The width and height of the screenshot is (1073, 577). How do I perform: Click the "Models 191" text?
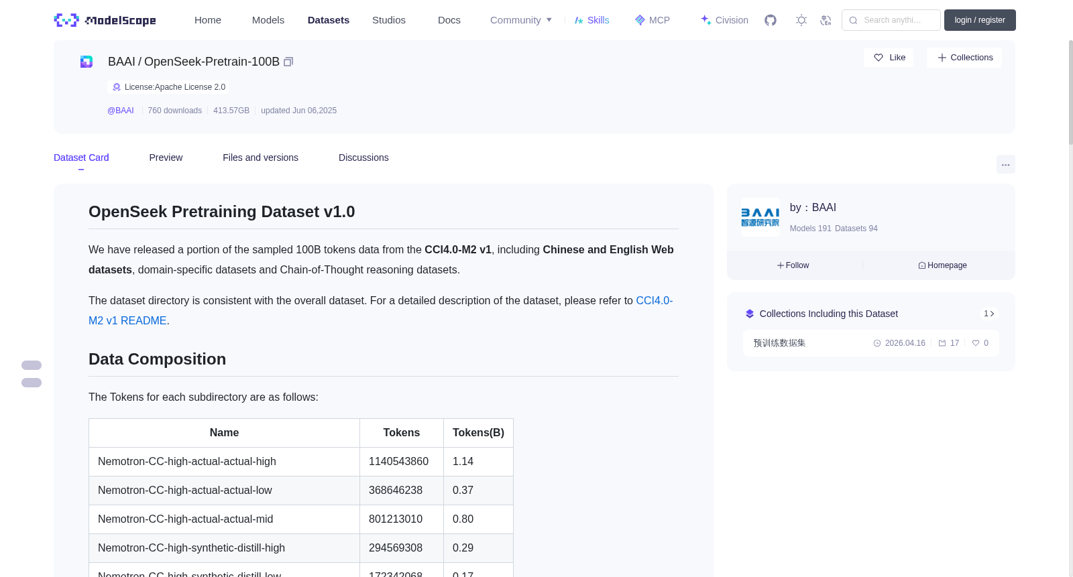click(x=811, y=229)
